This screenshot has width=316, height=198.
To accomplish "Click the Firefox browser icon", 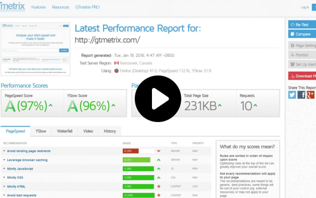I will pyautogui.click(x=117, y=71).
